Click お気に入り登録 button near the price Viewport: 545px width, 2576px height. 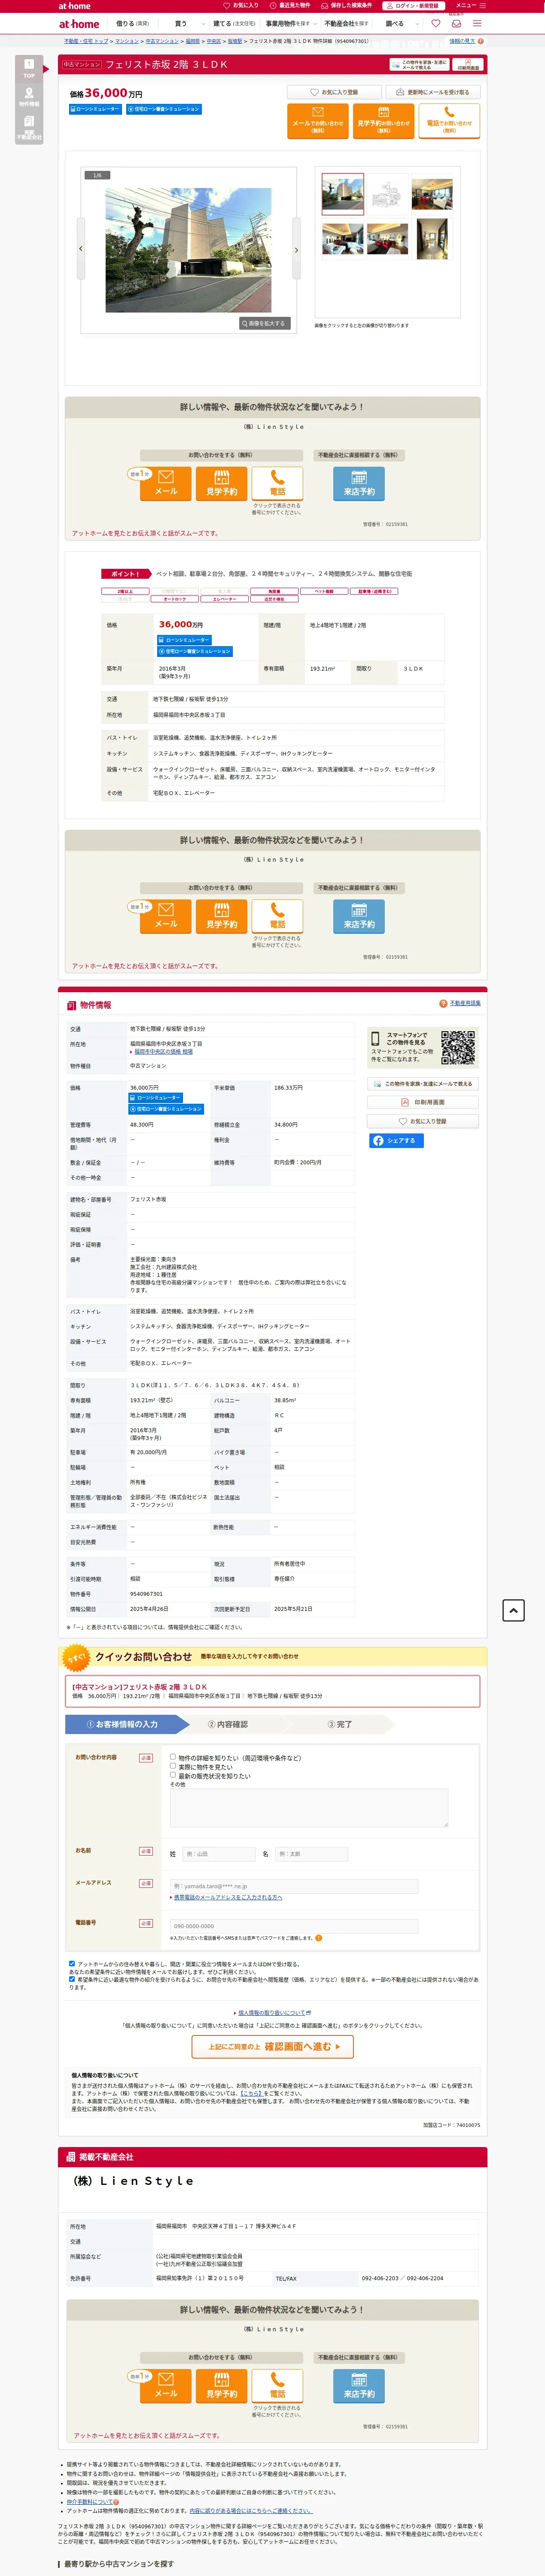point(334,92)
